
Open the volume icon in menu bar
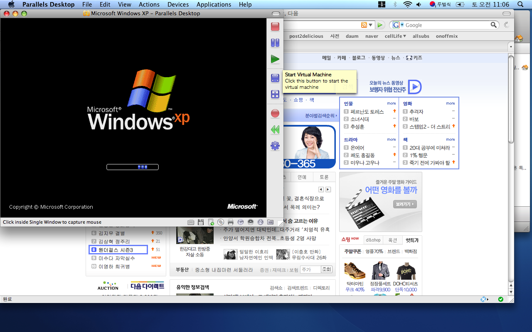pos(419,5)
